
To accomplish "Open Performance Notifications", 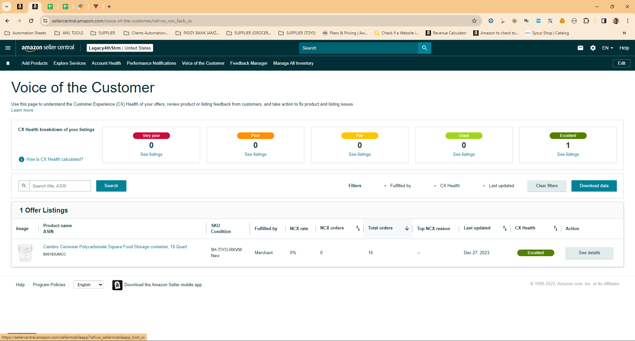I will 151,63.
